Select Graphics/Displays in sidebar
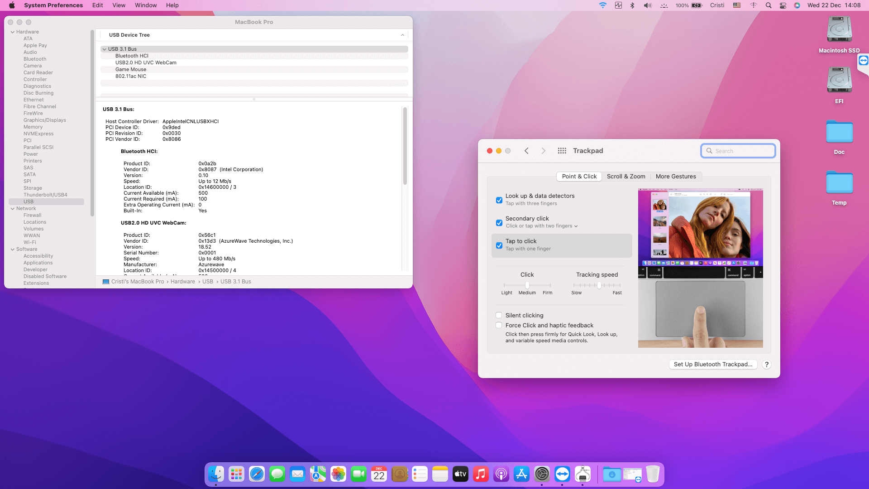The image size is (869, 489). 45,120
